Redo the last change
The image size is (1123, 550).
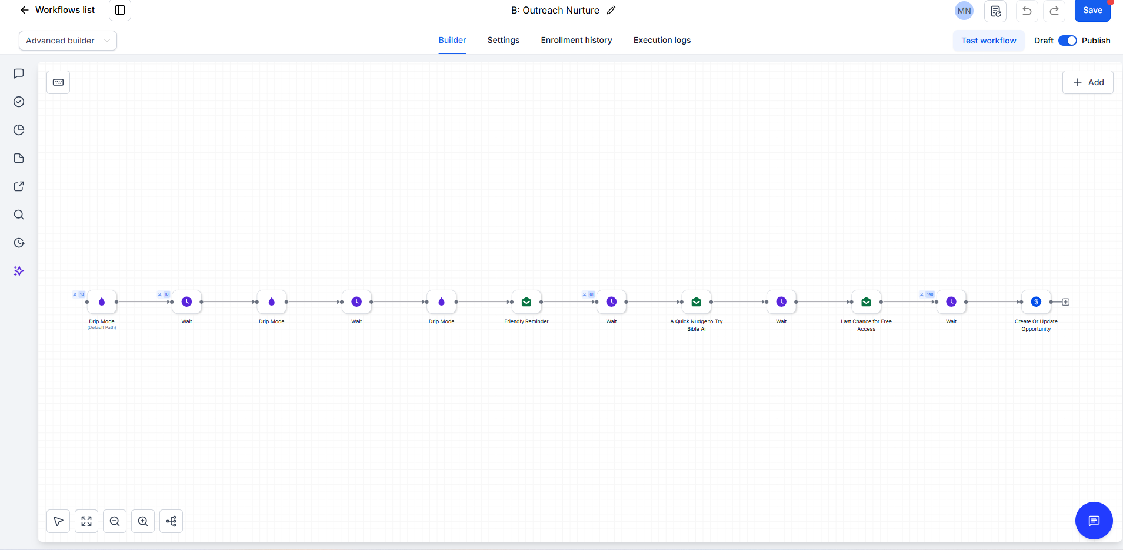pyautogui.click(x=1054, y=11)
